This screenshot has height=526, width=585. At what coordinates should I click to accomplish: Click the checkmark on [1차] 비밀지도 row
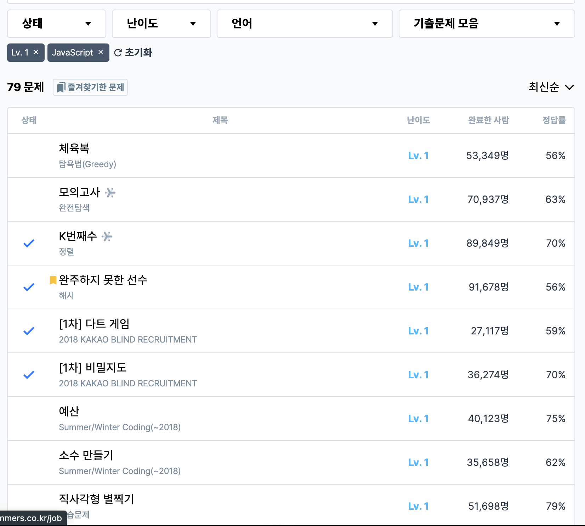pos(29,375)
